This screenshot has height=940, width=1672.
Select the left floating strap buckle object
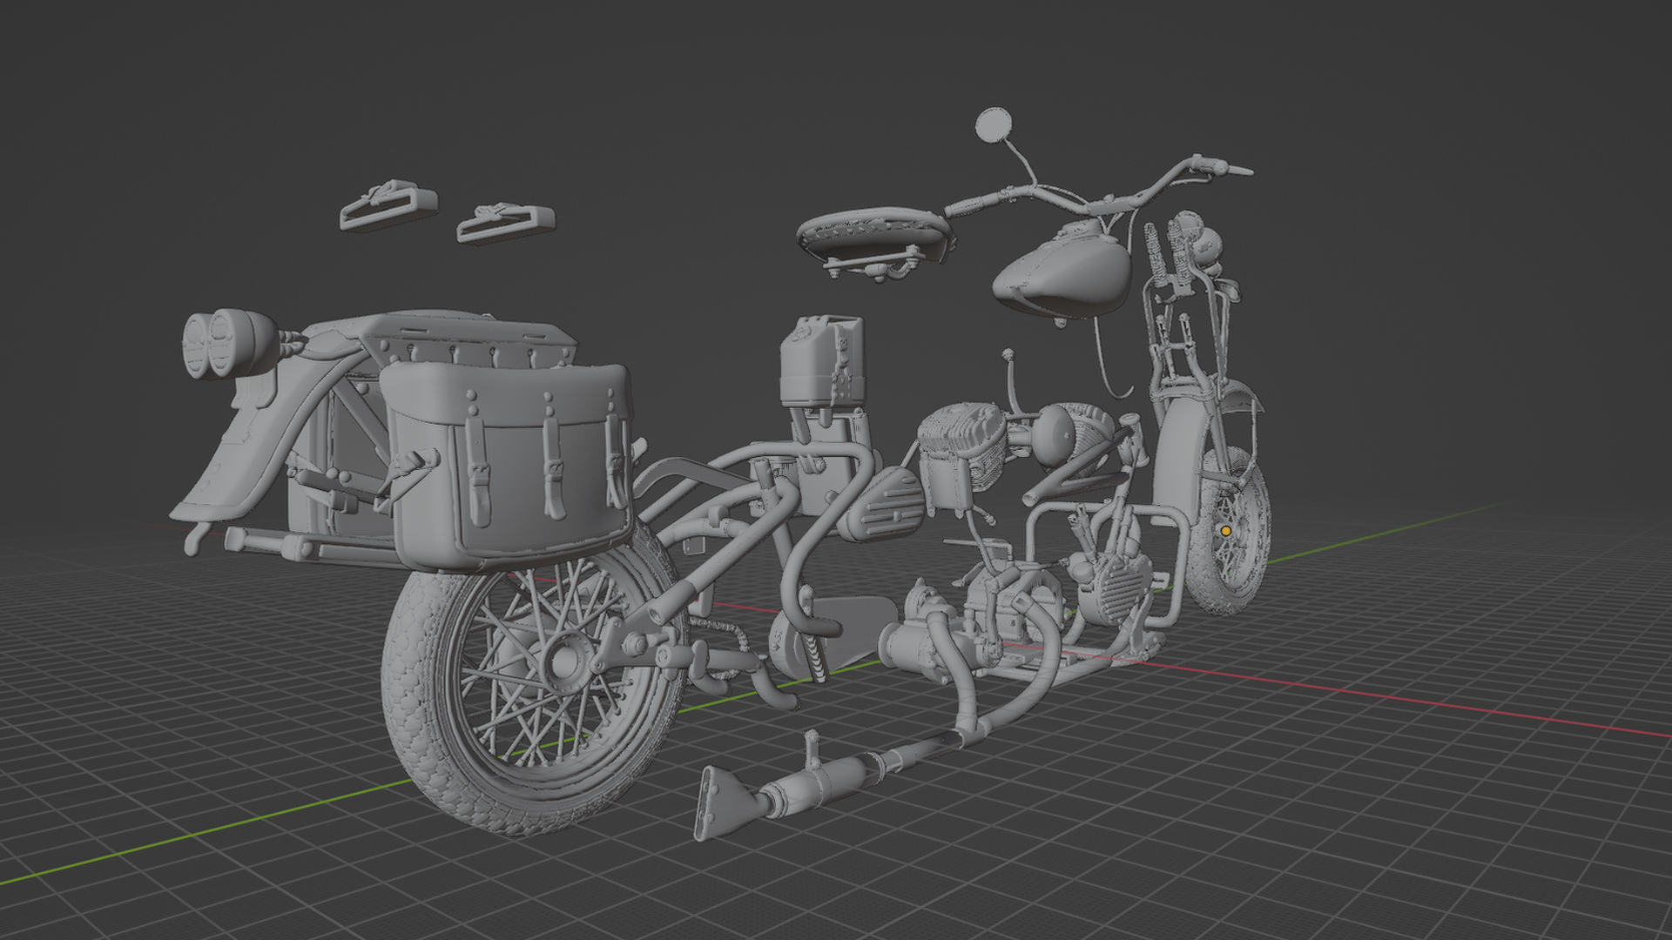tap(388, 205)
